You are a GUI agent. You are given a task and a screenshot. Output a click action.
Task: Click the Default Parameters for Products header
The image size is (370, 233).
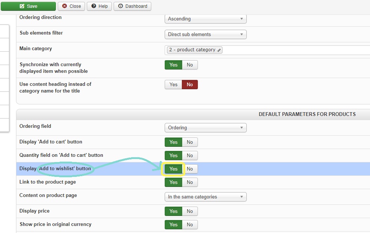[x=307, y=114]
